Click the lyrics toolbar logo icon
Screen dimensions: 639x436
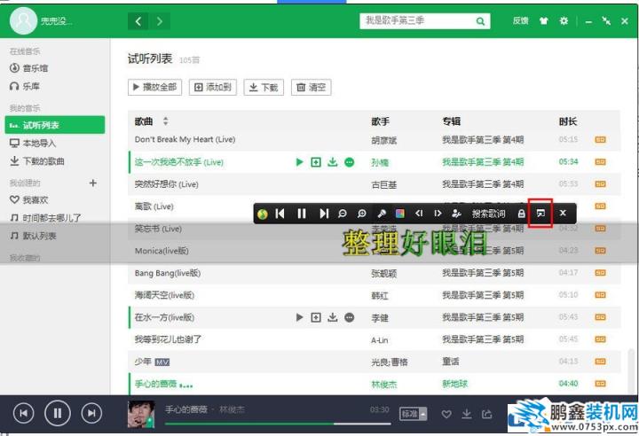[263, 214]
